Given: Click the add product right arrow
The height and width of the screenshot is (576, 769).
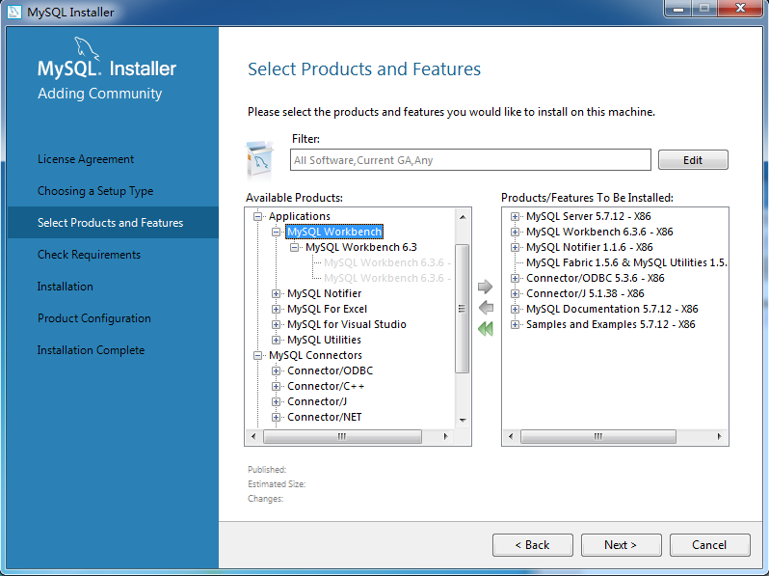Looking at the screenshot, I should tap(485, 287).
